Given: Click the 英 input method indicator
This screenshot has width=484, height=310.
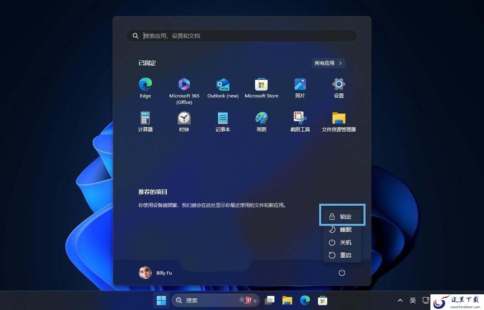Looking at the screenshot, I should [413, 300].
